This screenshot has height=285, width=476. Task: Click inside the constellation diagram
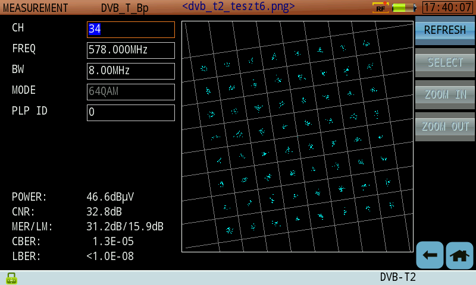pyautogui.click(x=297, y=137)
